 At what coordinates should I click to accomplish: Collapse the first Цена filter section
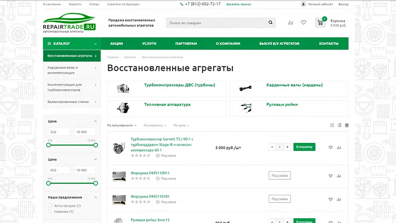pos(95,121)
